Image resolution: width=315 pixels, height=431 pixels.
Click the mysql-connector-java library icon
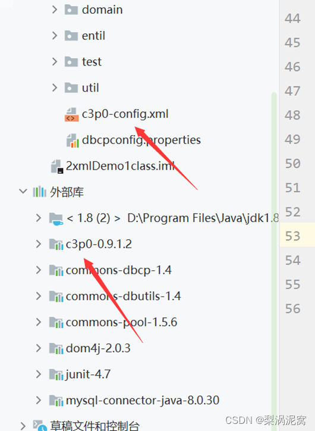(x=56, y=401)
